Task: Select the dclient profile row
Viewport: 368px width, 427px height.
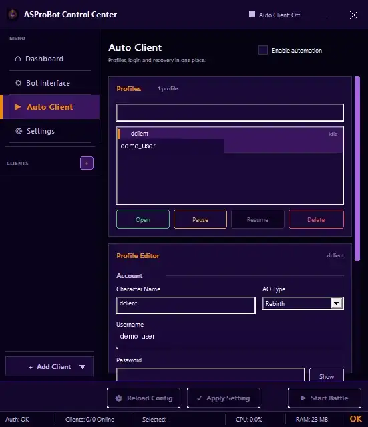Action: pyautogui.click(x=230, y=140)
